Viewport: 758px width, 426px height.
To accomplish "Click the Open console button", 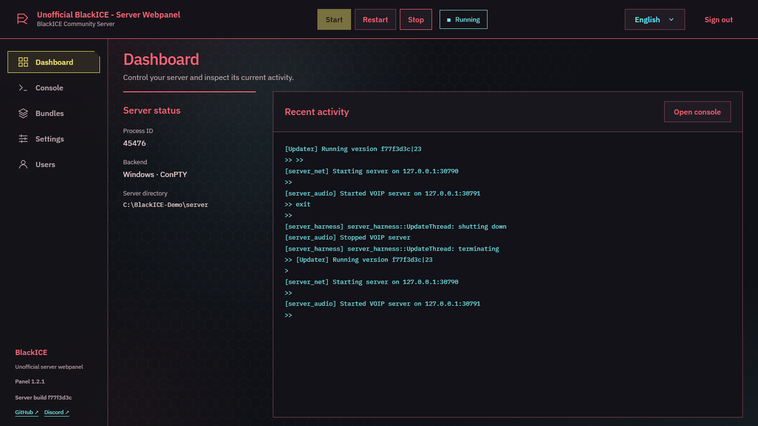I will [x=697, y=112].
